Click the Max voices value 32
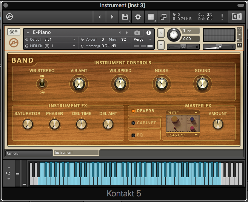This screenshot has width=248, height=202. point(123,39)
